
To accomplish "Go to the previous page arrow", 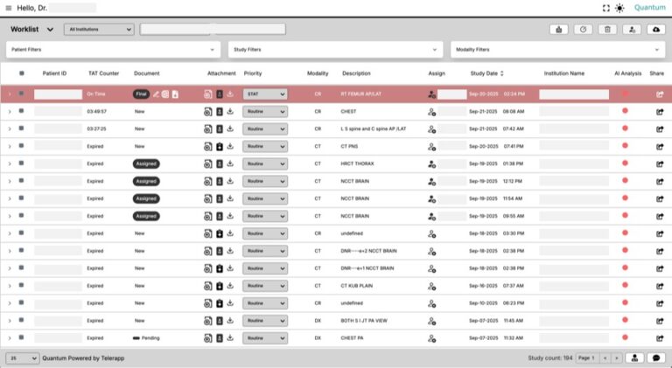I will pyautogui.click(x=605, y=358).
